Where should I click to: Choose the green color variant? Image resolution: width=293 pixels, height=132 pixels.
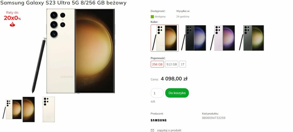(x=252, y=38)
